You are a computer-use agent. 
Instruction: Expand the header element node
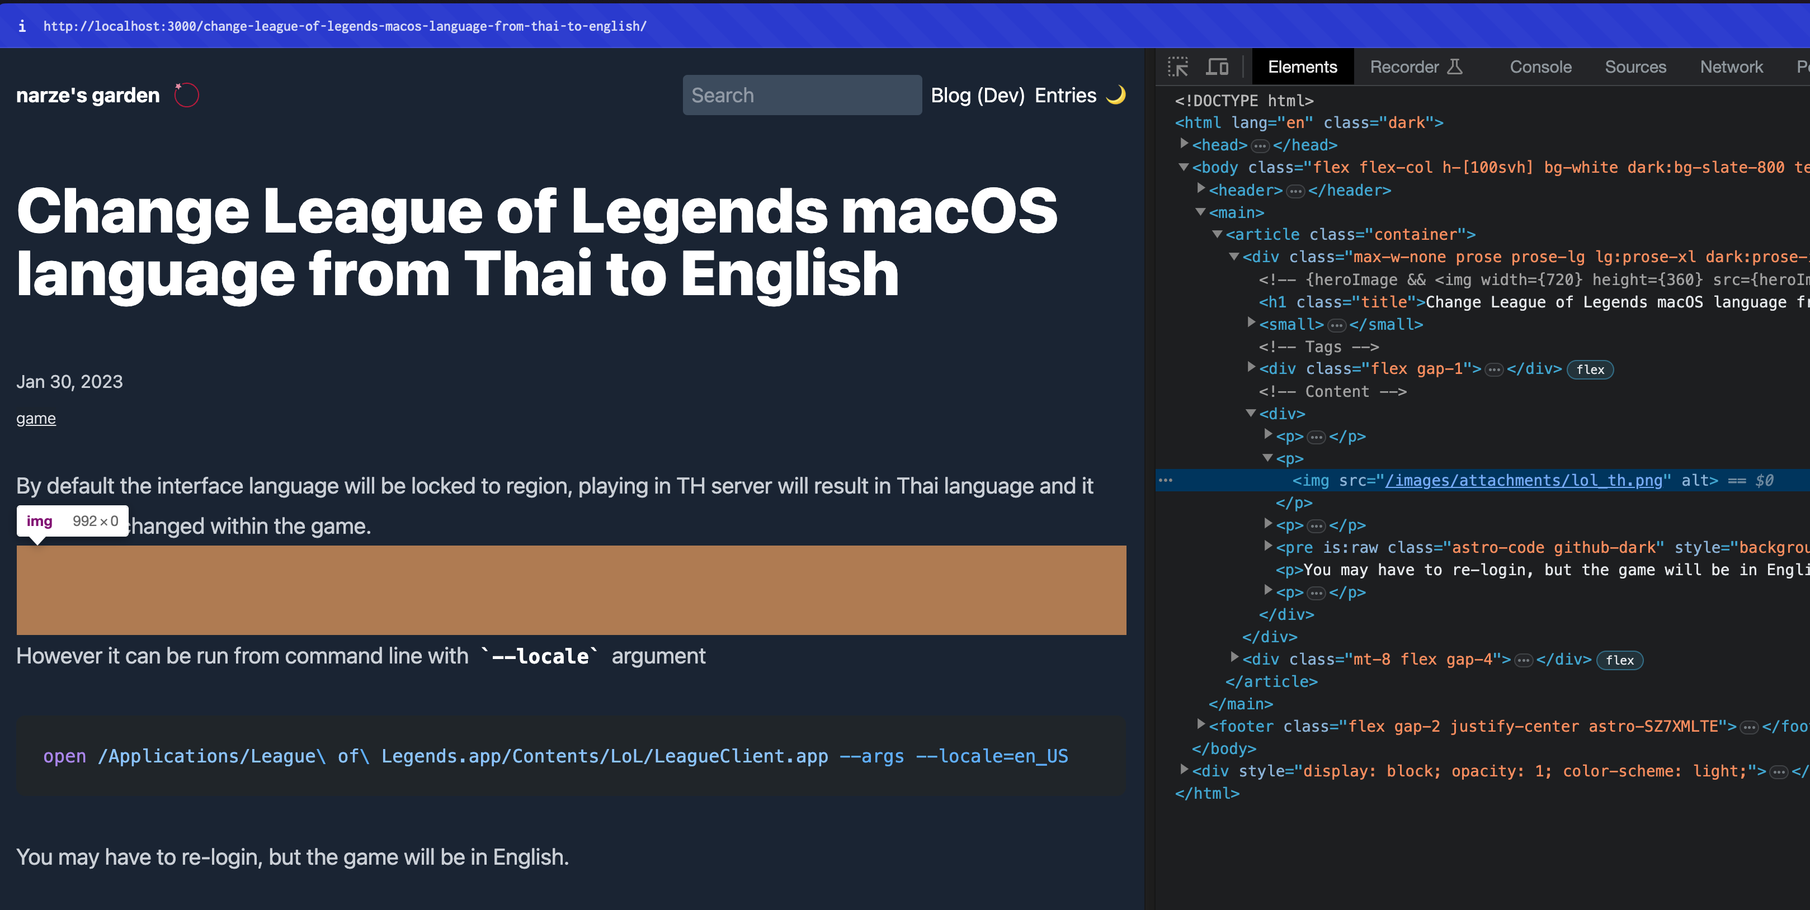pos(1201,189)
